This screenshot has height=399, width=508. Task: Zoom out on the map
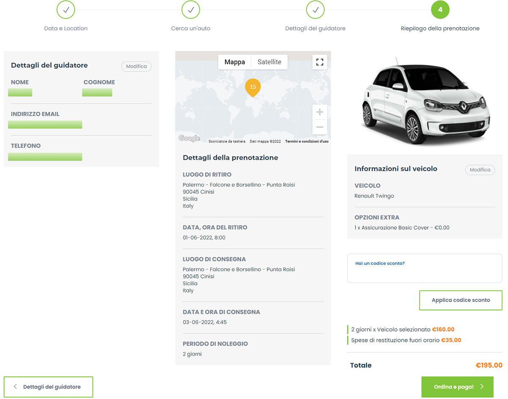pos(320,127)
